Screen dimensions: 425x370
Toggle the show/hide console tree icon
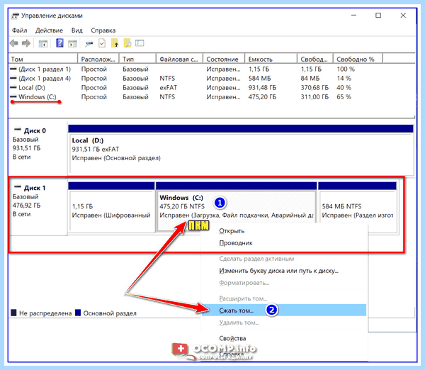(43, 43)
